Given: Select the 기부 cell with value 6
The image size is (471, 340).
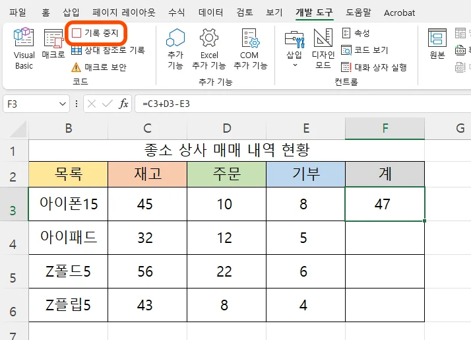Looking at the screenshot, I should click(x=305, y=271).
